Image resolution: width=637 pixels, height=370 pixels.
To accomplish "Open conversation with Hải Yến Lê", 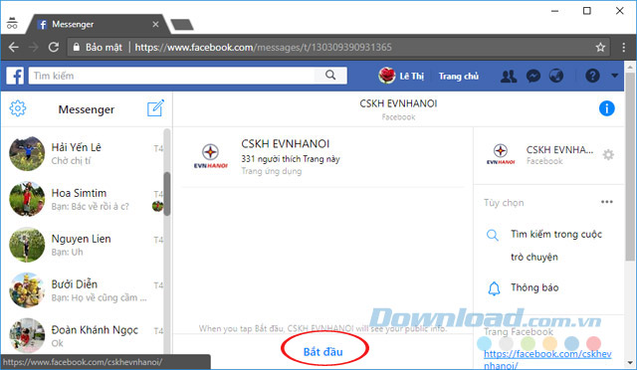I will pyautogui.click(x=86, y=153).
